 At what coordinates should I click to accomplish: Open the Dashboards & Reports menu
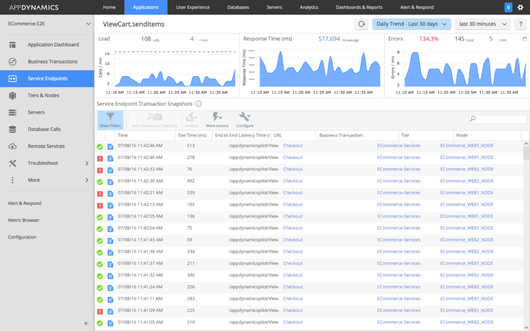(x=360, y=7)
